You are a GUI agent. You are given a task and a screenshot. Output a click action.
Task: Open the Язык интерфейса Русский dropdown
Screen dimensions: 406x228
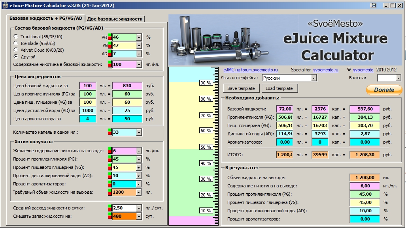[x=314, y=78]
